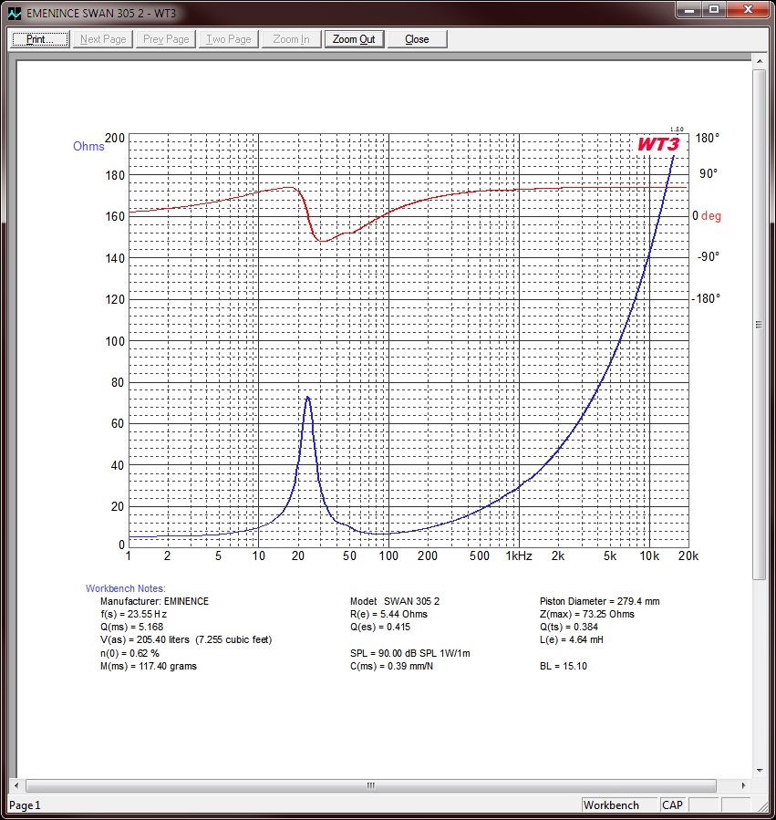Click the horizontal scrollbar left arrow
Screen dimensions: 776x820
click(16, 785)
